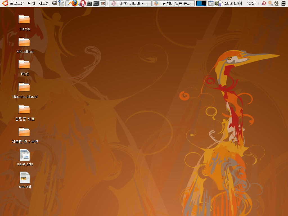The height and width of the screenshot is (216, 288).
Task: Click the workspace switcher applet icon
Action: pos(211,3)
